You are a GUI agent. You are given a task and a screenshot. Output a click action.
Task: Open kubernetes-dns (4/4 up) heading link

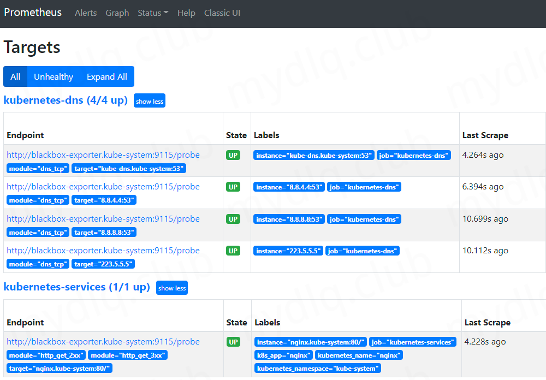pyautogui.click(x=66, y=100)
